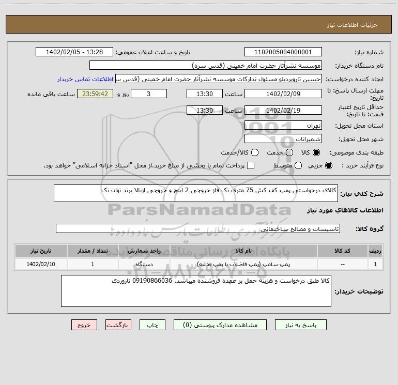Select the جزیی purchase type radio
The image size is (398, 385).
click(329, 165)
